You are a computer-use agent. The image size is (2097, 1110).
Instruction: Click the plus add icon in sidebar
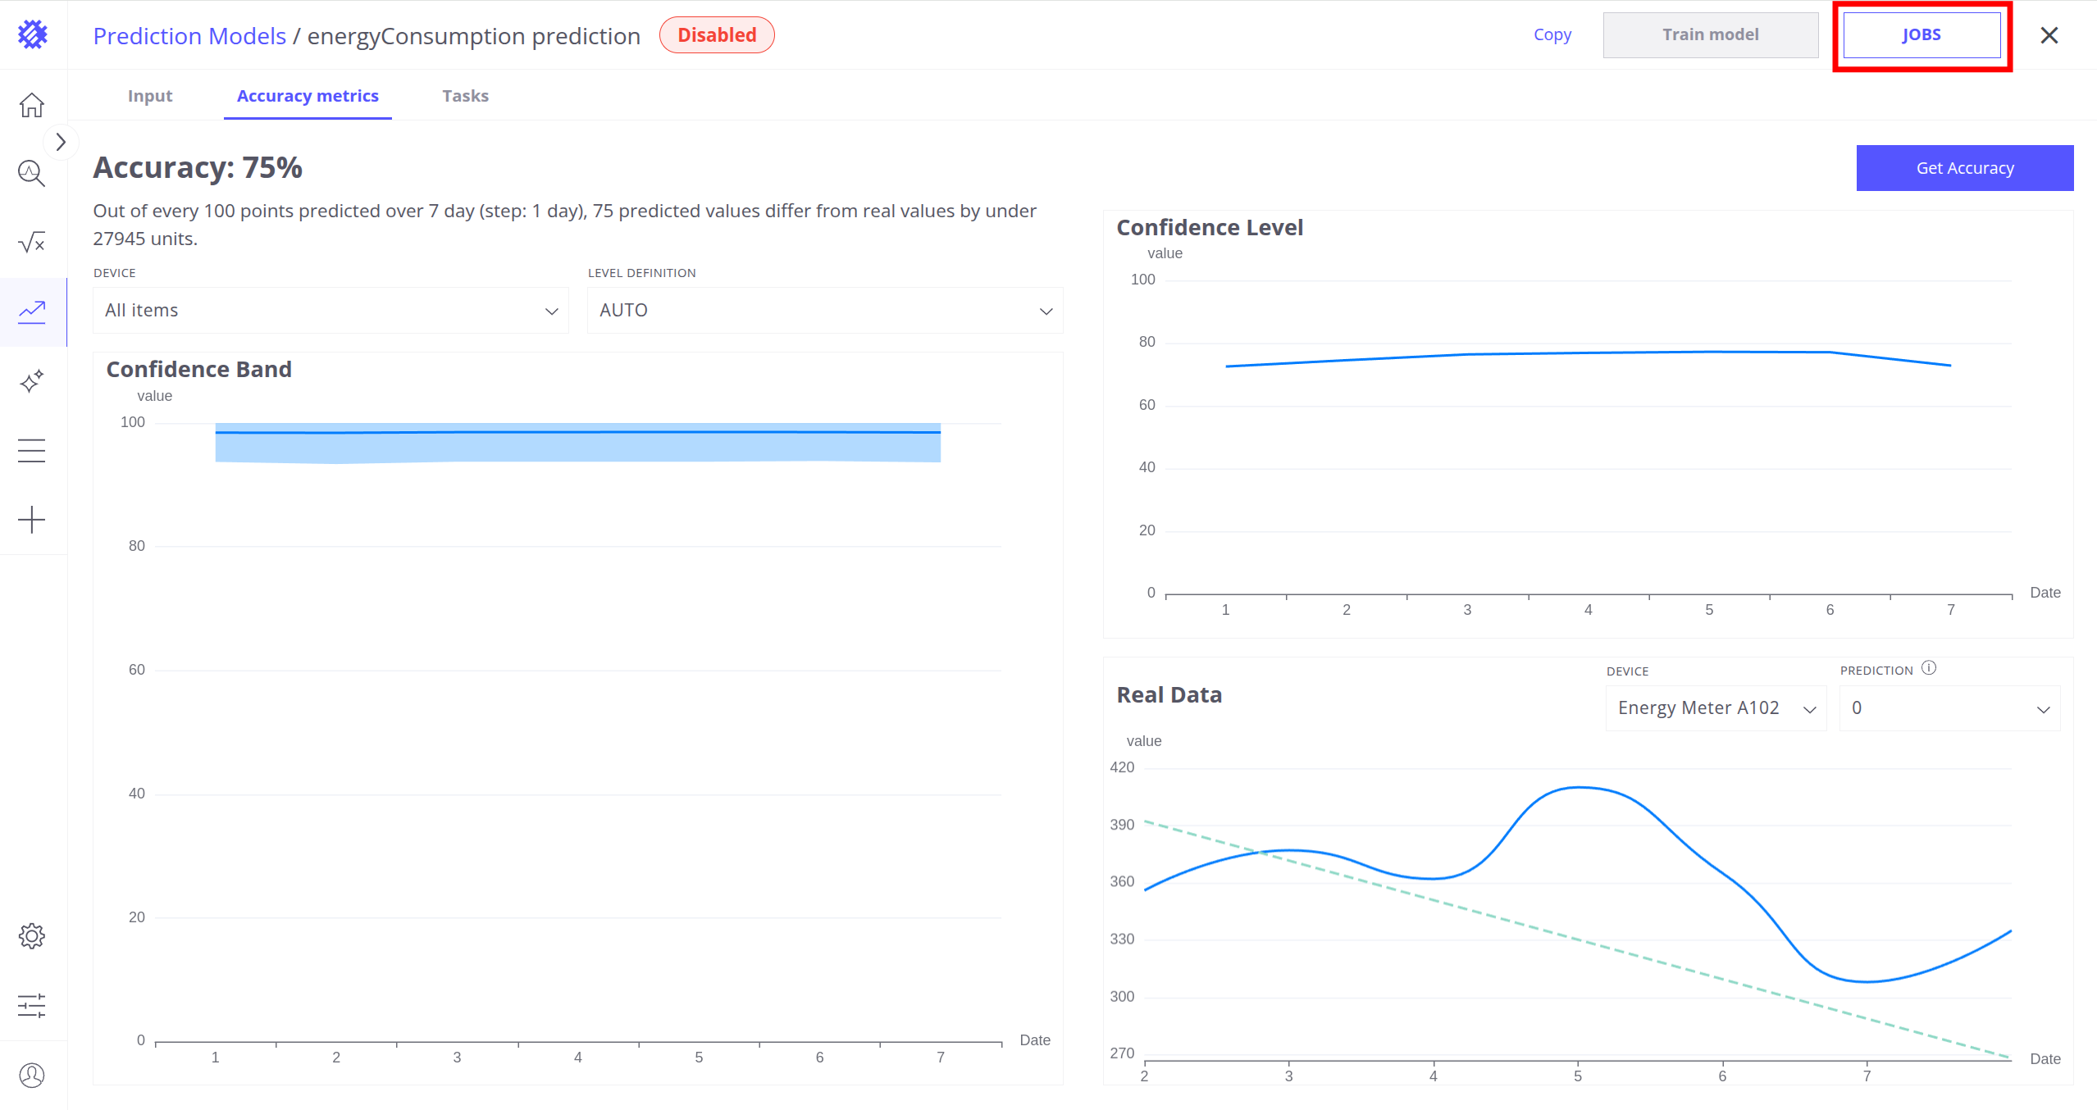pos(32,520)
